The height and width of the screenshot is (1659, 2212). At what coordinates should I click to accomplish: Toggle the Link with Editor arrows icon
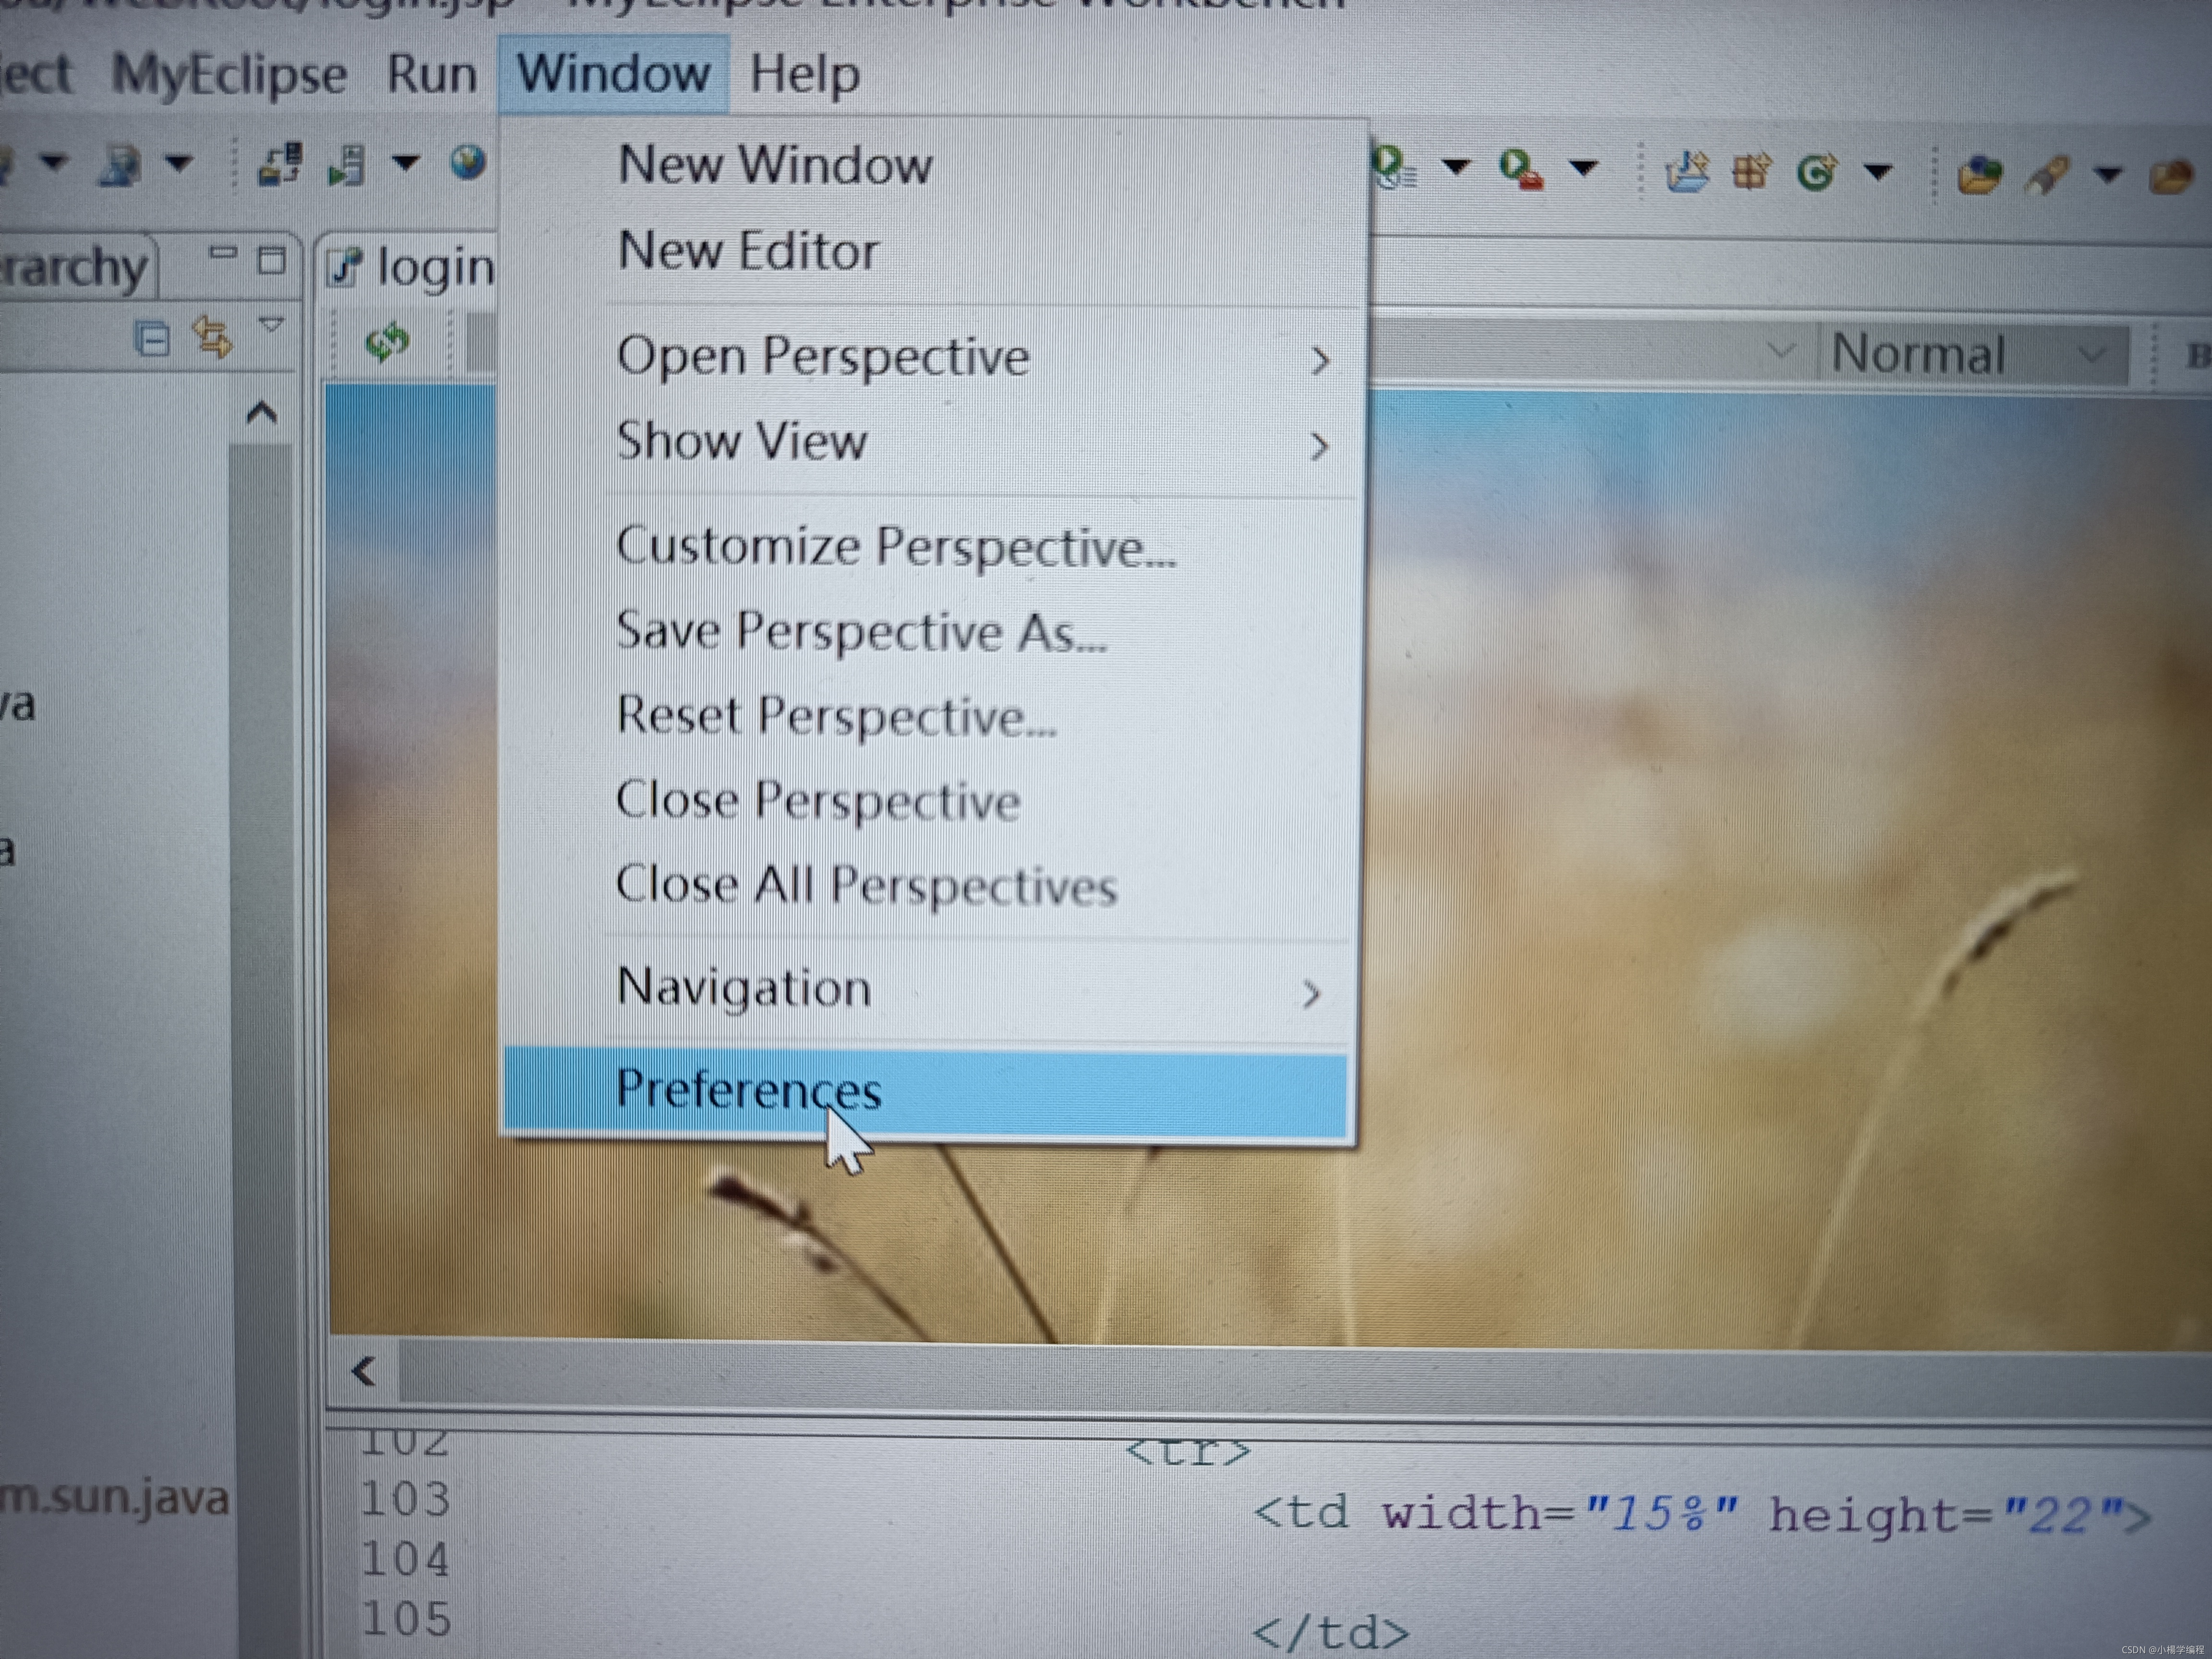click(x=212, y=337)
